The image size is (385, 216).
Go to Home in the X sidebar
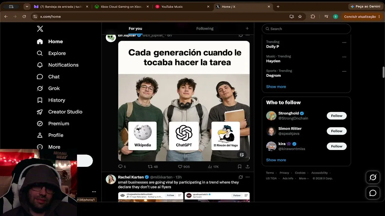click(50, 42)
